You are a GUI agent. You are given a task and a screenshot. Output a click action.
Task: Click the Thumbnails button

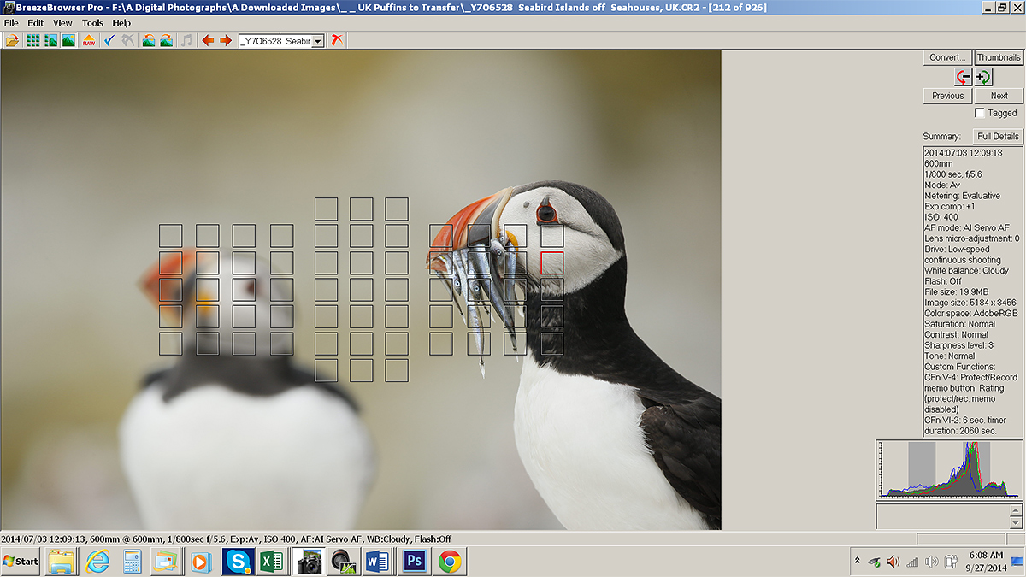pyautogui.click(x=999, y=57)
